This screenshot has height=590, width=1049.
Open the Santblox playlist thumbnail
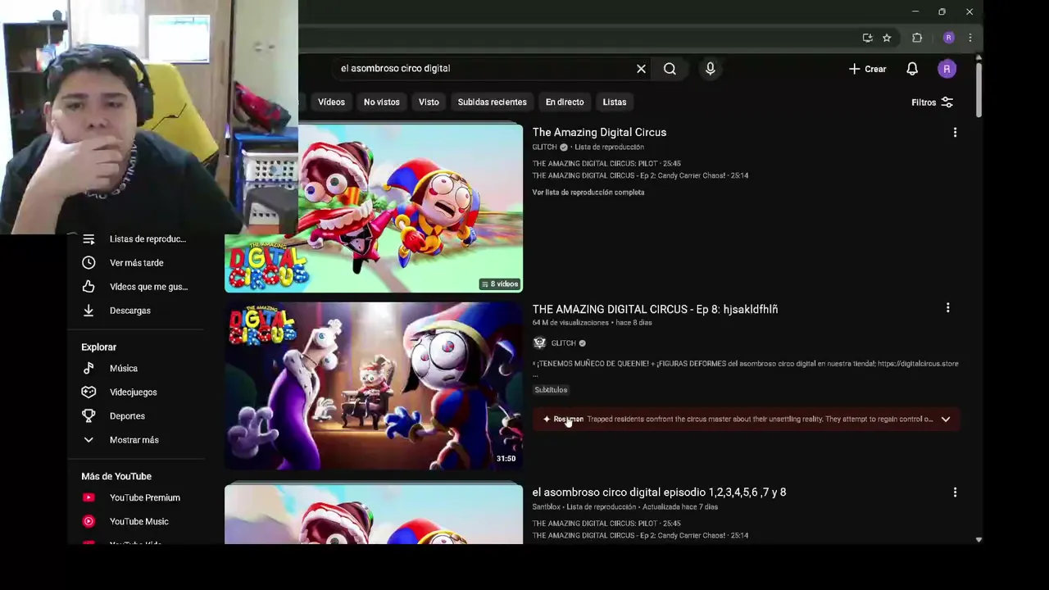(x=374, y=515)
